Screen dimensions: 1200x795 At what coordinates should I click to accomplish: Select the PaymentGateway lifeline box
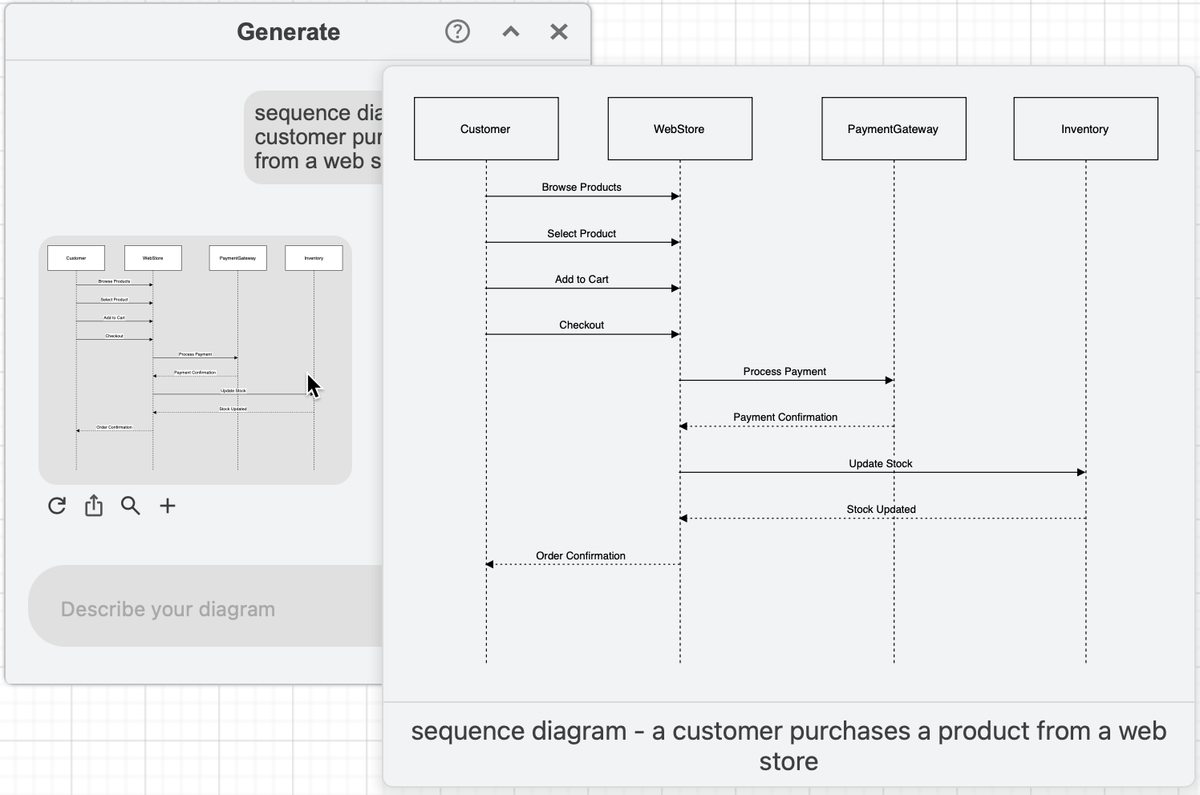point(893,128)
